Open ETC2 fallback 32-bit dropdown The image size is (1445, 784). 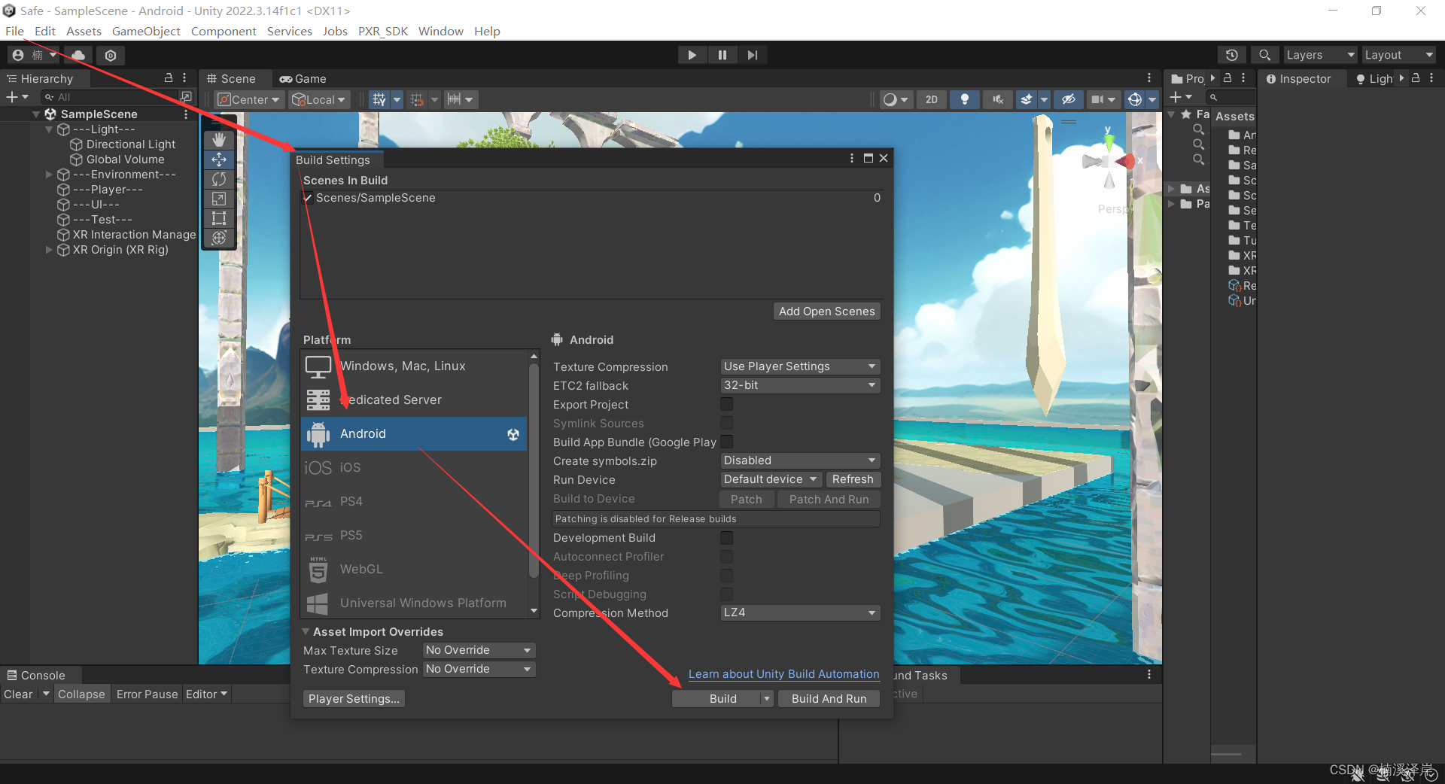coord(800,385)
